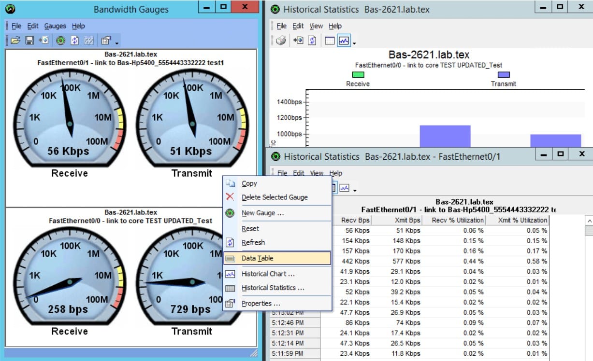Select Data Table in the context menu

(x=277, y=258)
